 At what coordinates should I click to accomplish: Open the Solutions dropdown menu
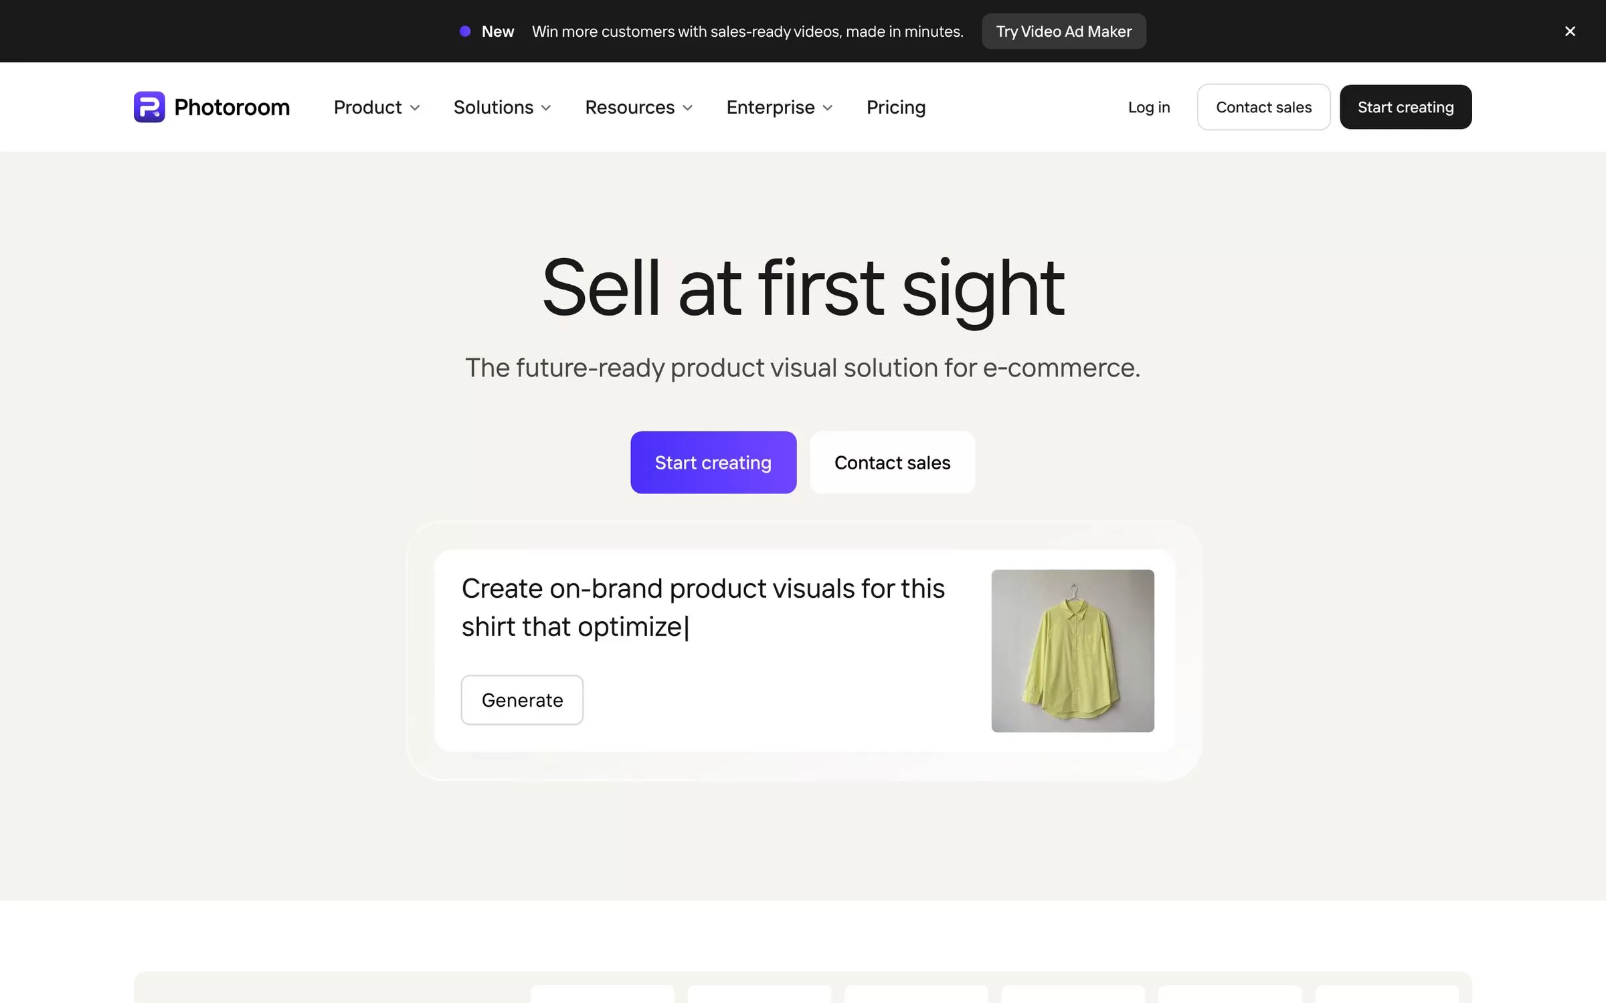(503, 107)
